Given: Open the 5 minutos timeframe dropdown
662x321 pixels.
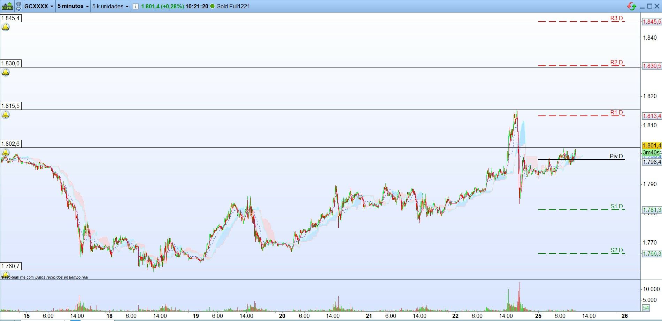Looking at the screenshot, I should 73,6.
